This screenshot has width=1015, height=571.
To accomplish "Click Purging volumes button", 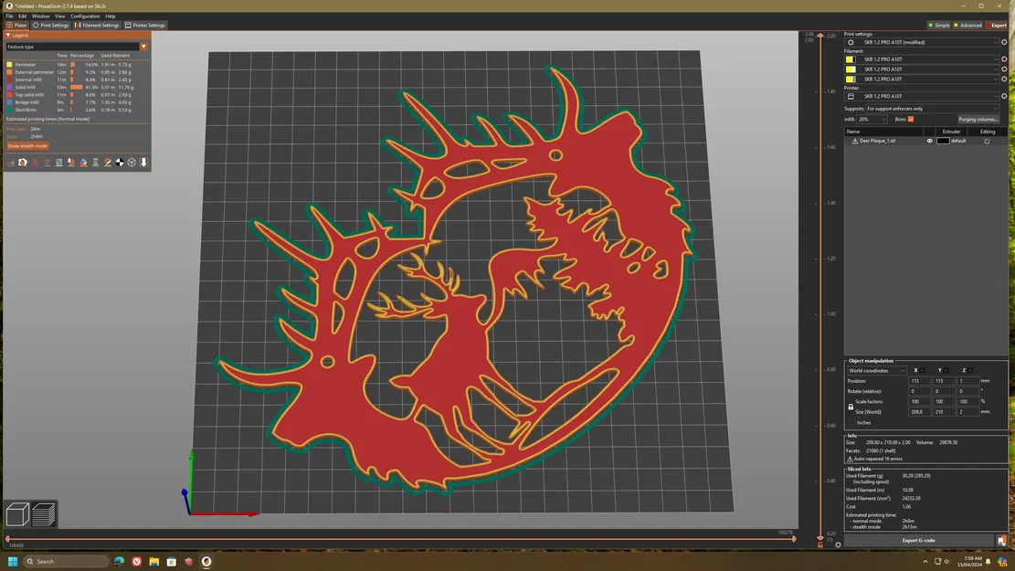I will pyautogui.click(x=978, y=119).
